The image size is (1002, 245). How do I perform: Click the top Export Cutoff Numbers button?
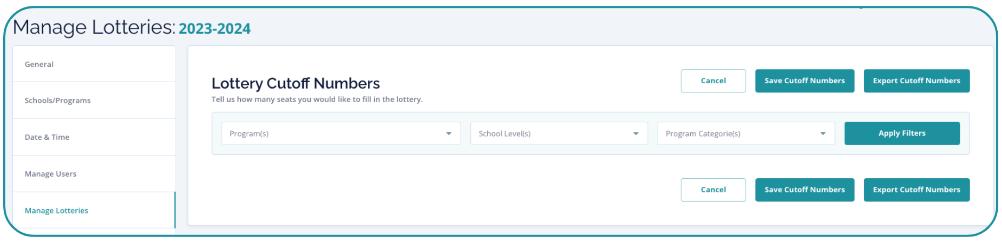pyautogui.click(x=916, y=81)
